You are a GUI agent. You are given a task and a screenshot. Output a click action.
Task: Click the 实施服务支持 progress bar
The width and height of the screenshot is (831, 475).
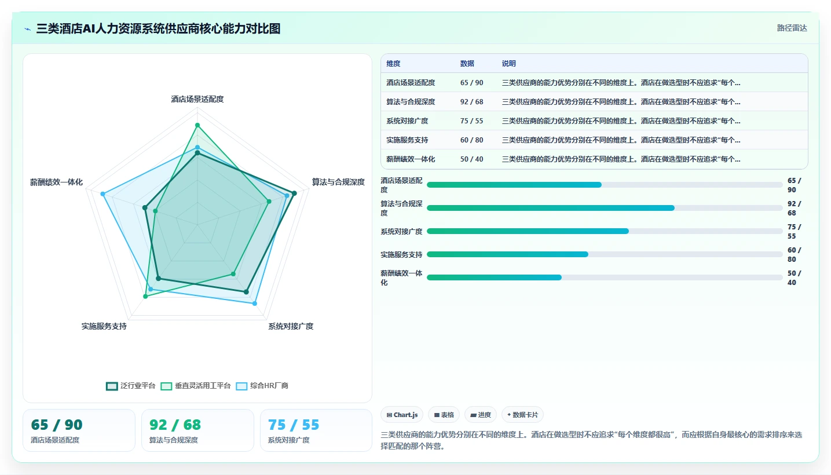605,254
